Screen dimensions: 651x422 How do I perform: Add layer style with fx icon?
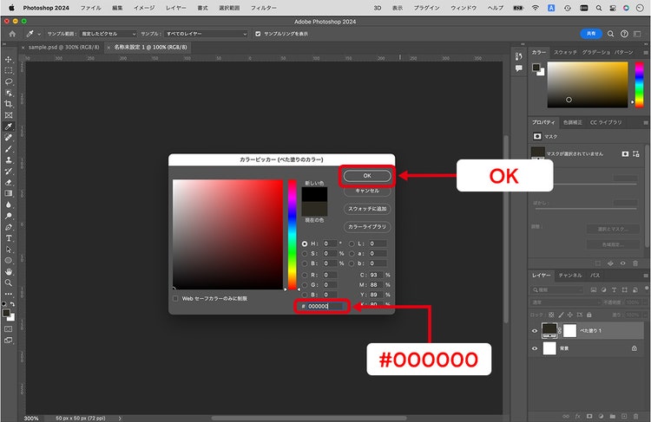[577, 416]
